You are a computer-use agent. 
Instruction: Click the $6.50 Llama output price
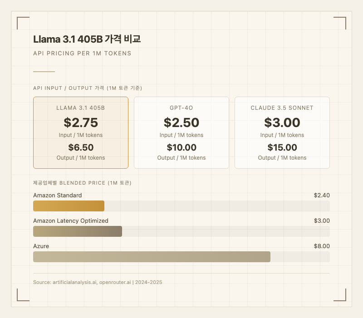tap(81, 147)
